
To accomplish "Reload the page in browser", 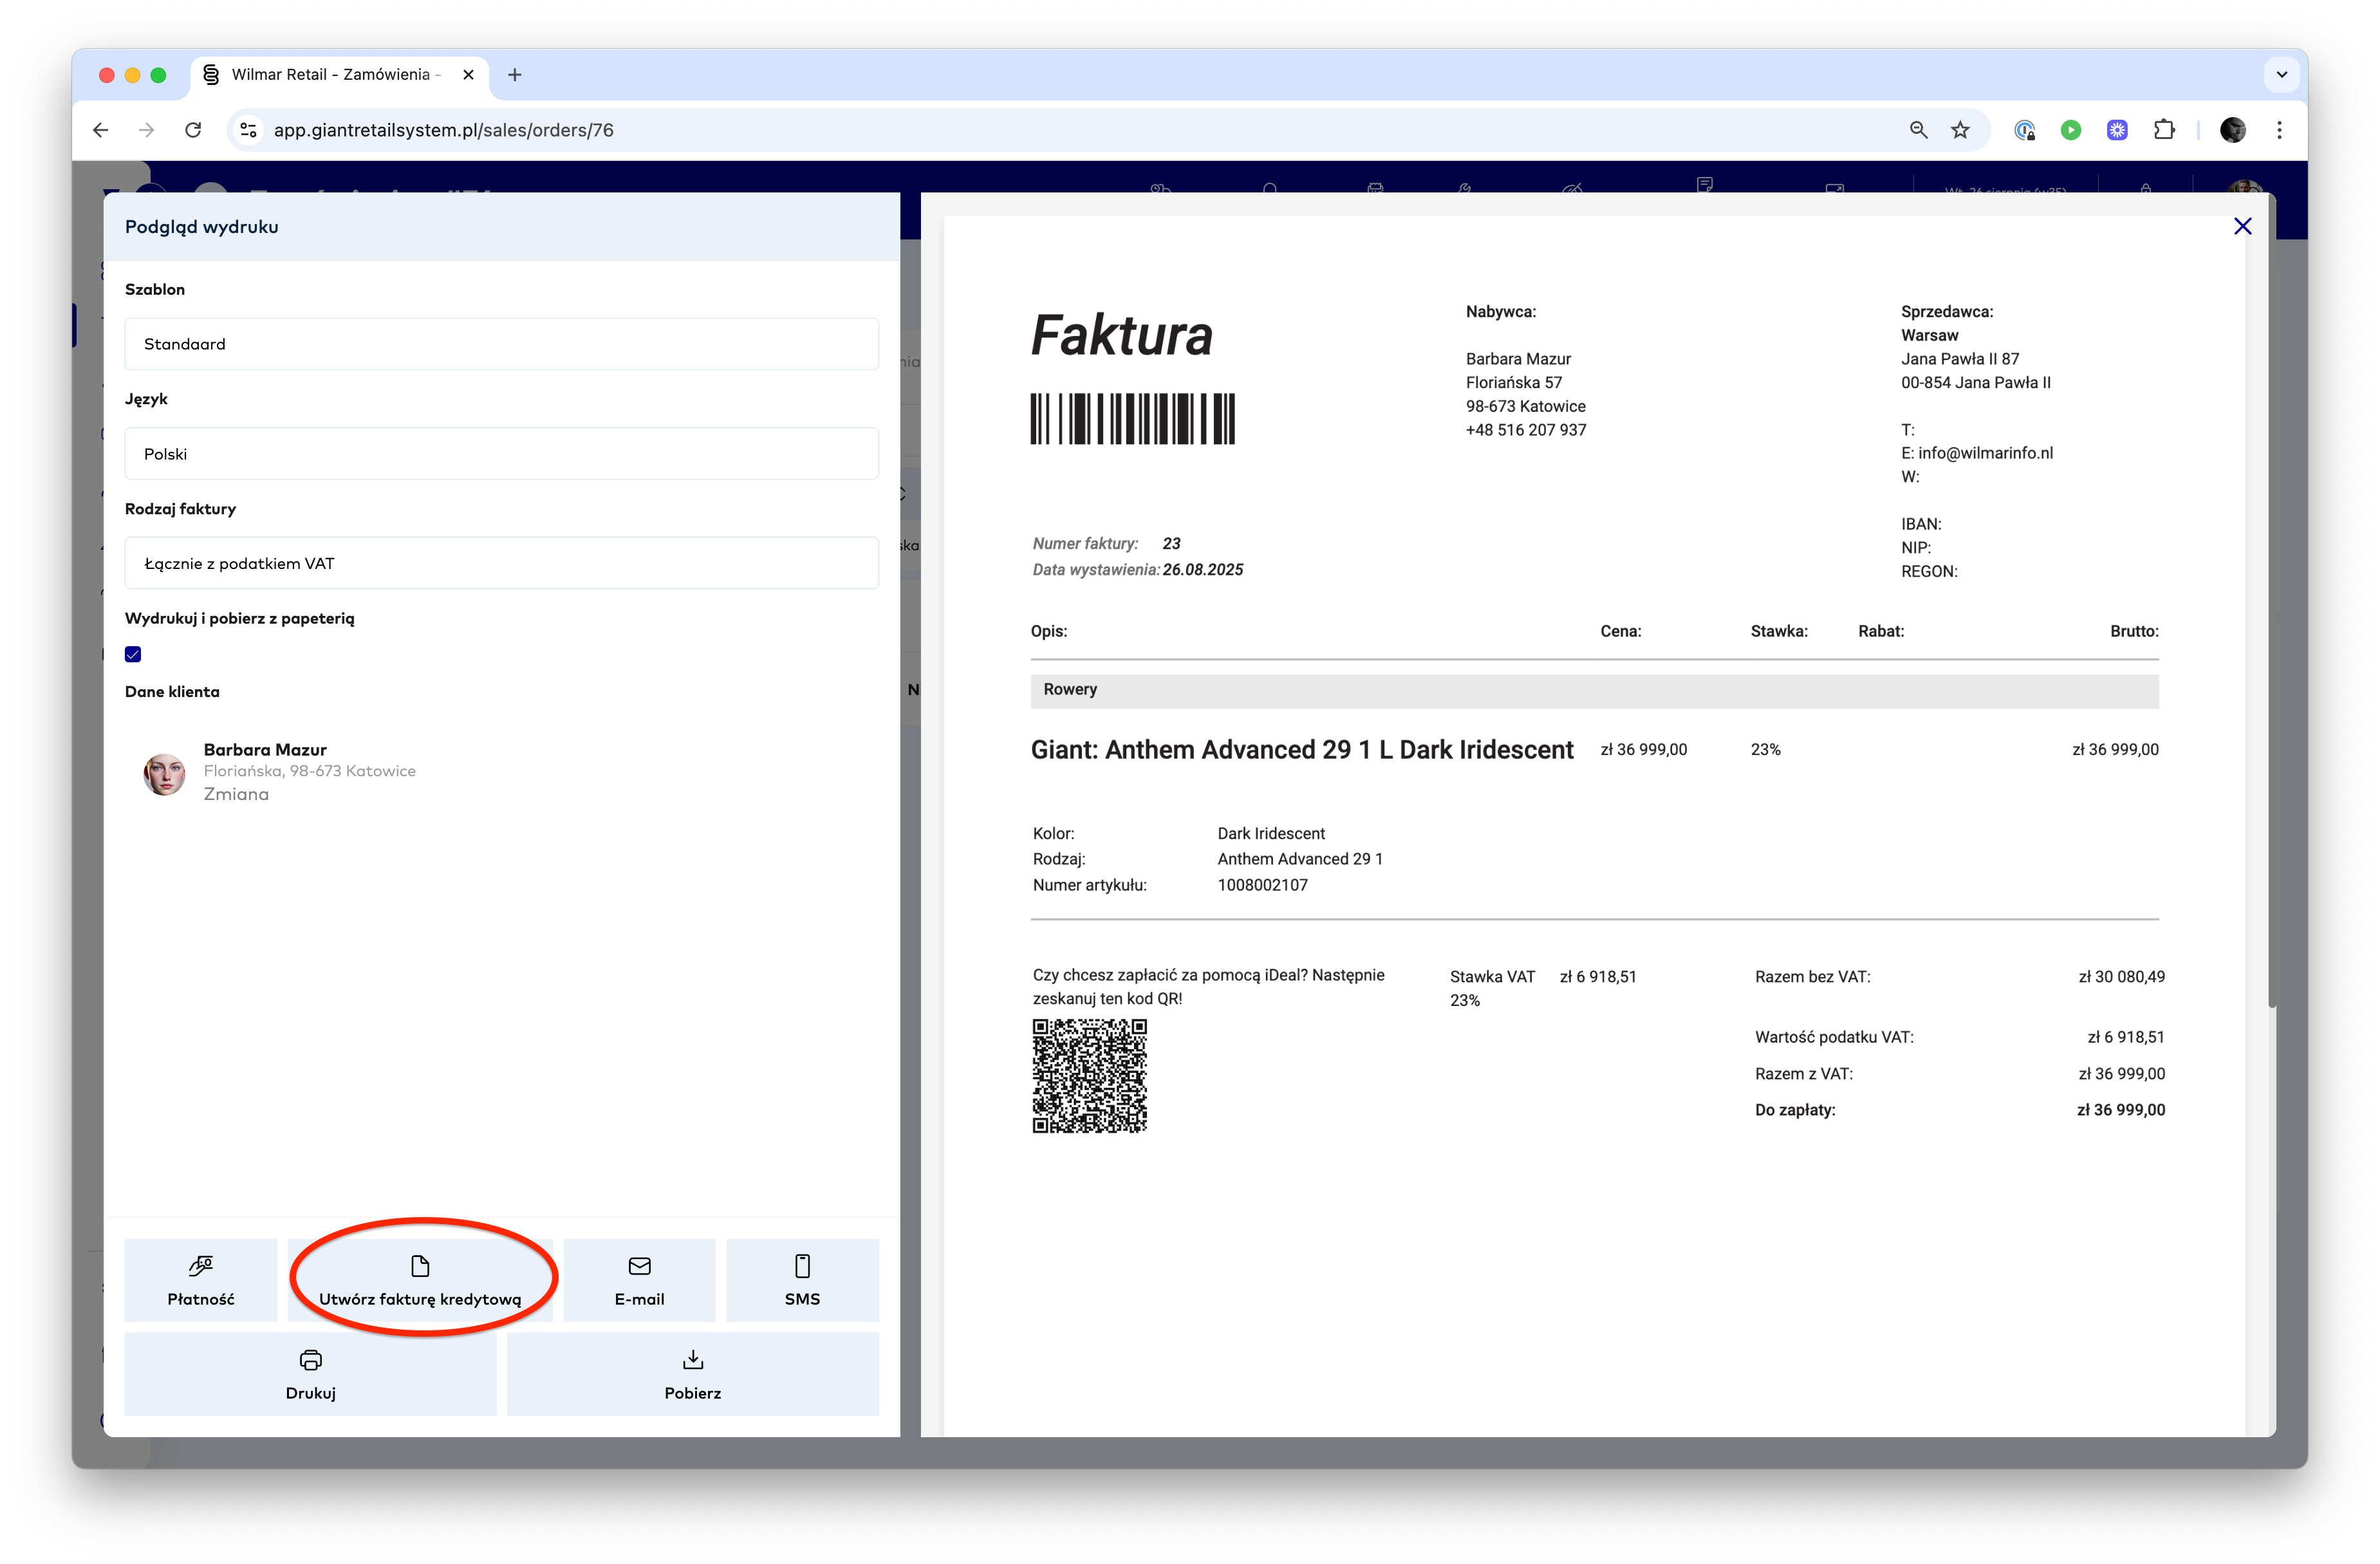I will pos(193,130).
